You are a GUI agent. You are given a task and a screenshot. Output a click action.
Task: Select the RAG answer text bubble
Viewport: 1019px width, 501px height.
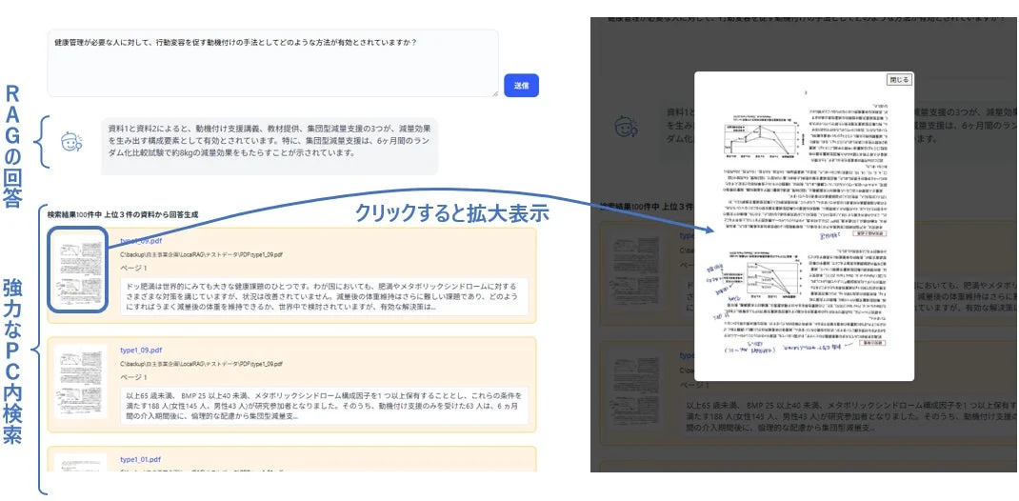[x=270, y=147]
